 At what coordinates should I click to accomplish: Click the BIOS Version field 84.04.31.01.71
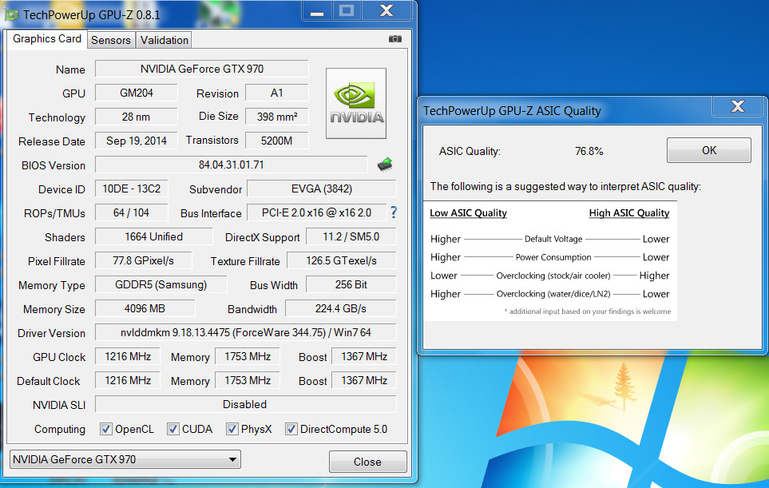coord(231,165)
